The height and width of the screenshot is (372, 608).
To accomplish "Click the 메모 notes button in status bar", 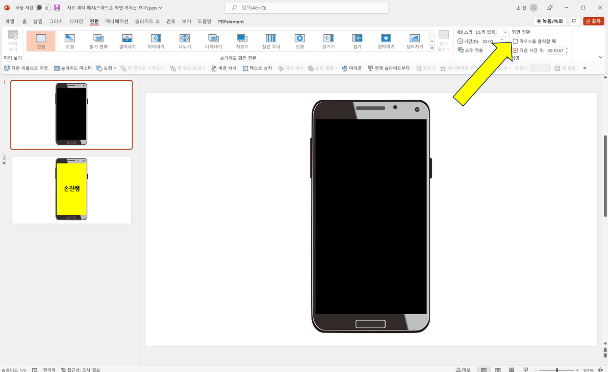I will point(463,370).
